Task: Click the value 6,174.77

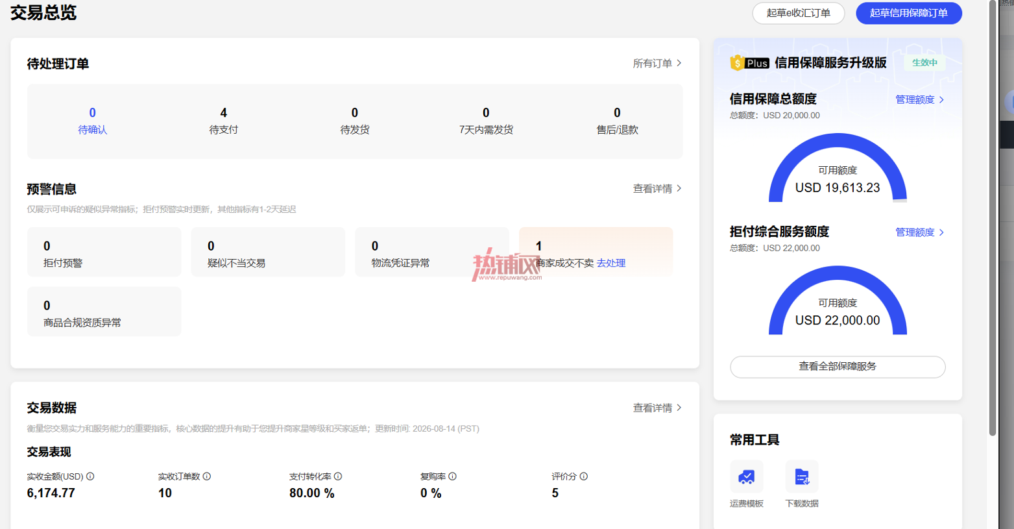Action: pyautogui.click(x=51, y=493)
